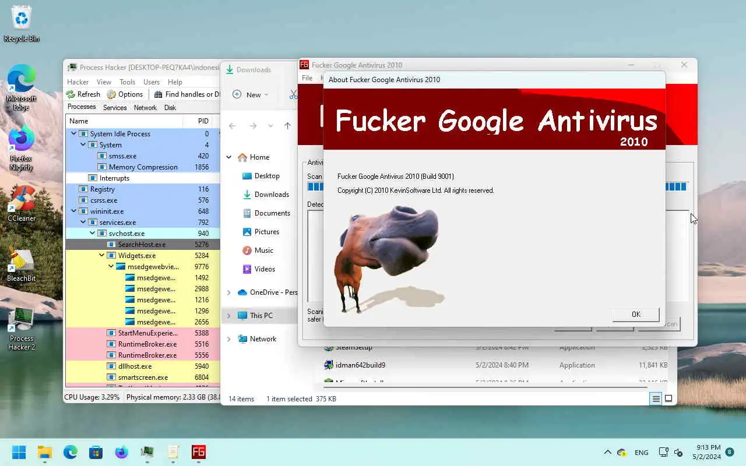Image resolution: width=746 pixels, height=466 pixels.
Task: Click the Up arrow in File Explorer
Action: (287, 126)
